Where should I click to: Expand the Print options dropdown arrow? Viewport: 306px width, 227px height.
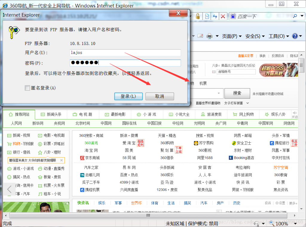217,36
